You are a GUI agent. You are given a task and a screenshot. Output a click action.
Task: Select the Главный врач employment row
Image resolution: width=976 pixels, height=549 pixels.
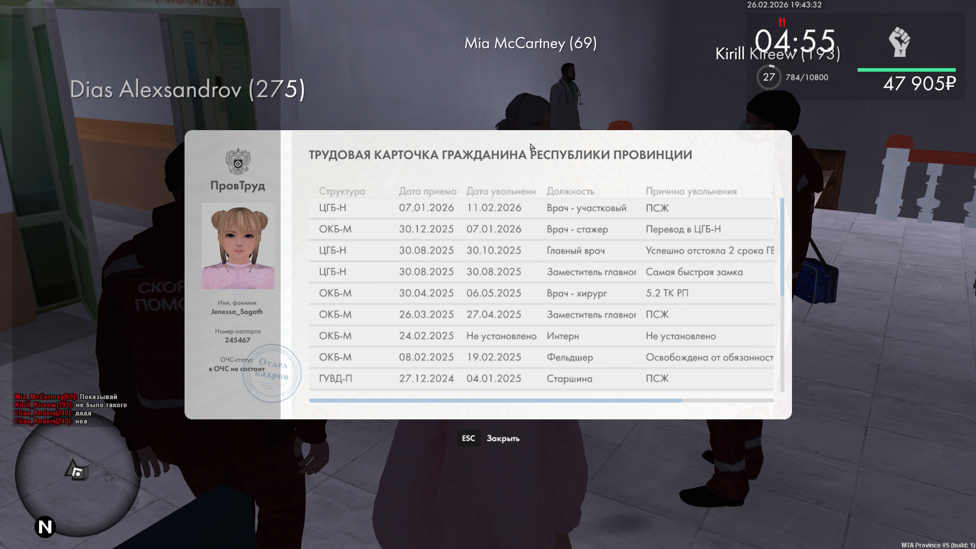tap(541, 251)
